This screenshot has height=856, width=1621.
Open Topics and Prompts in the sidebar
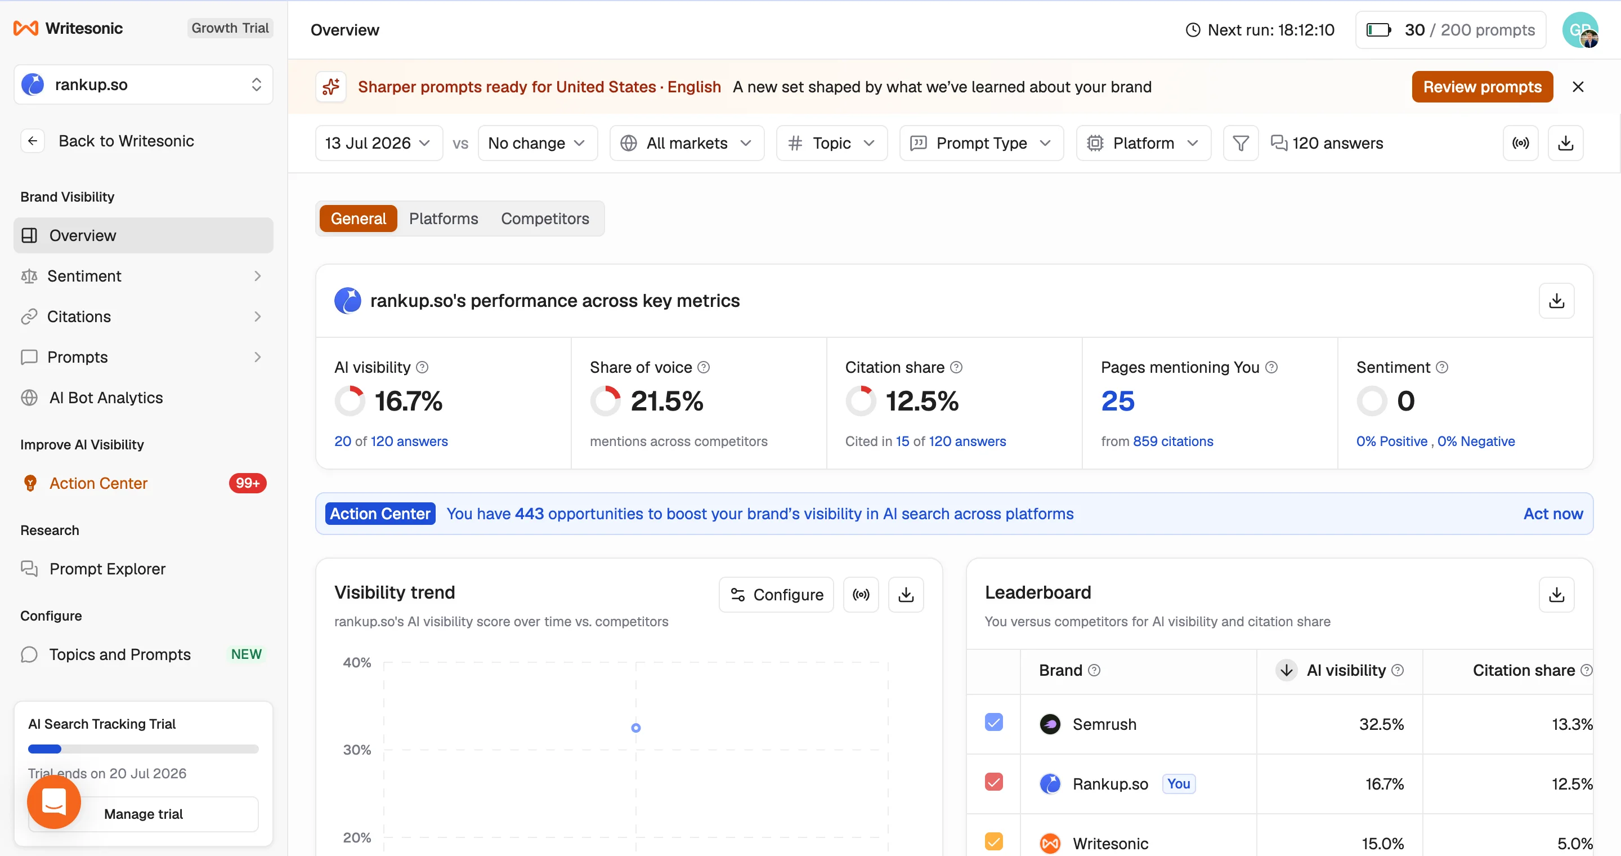[144, 654]
